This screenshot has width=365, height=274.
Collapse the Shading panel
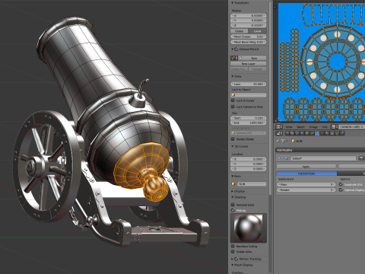click(x=233, y=197)
